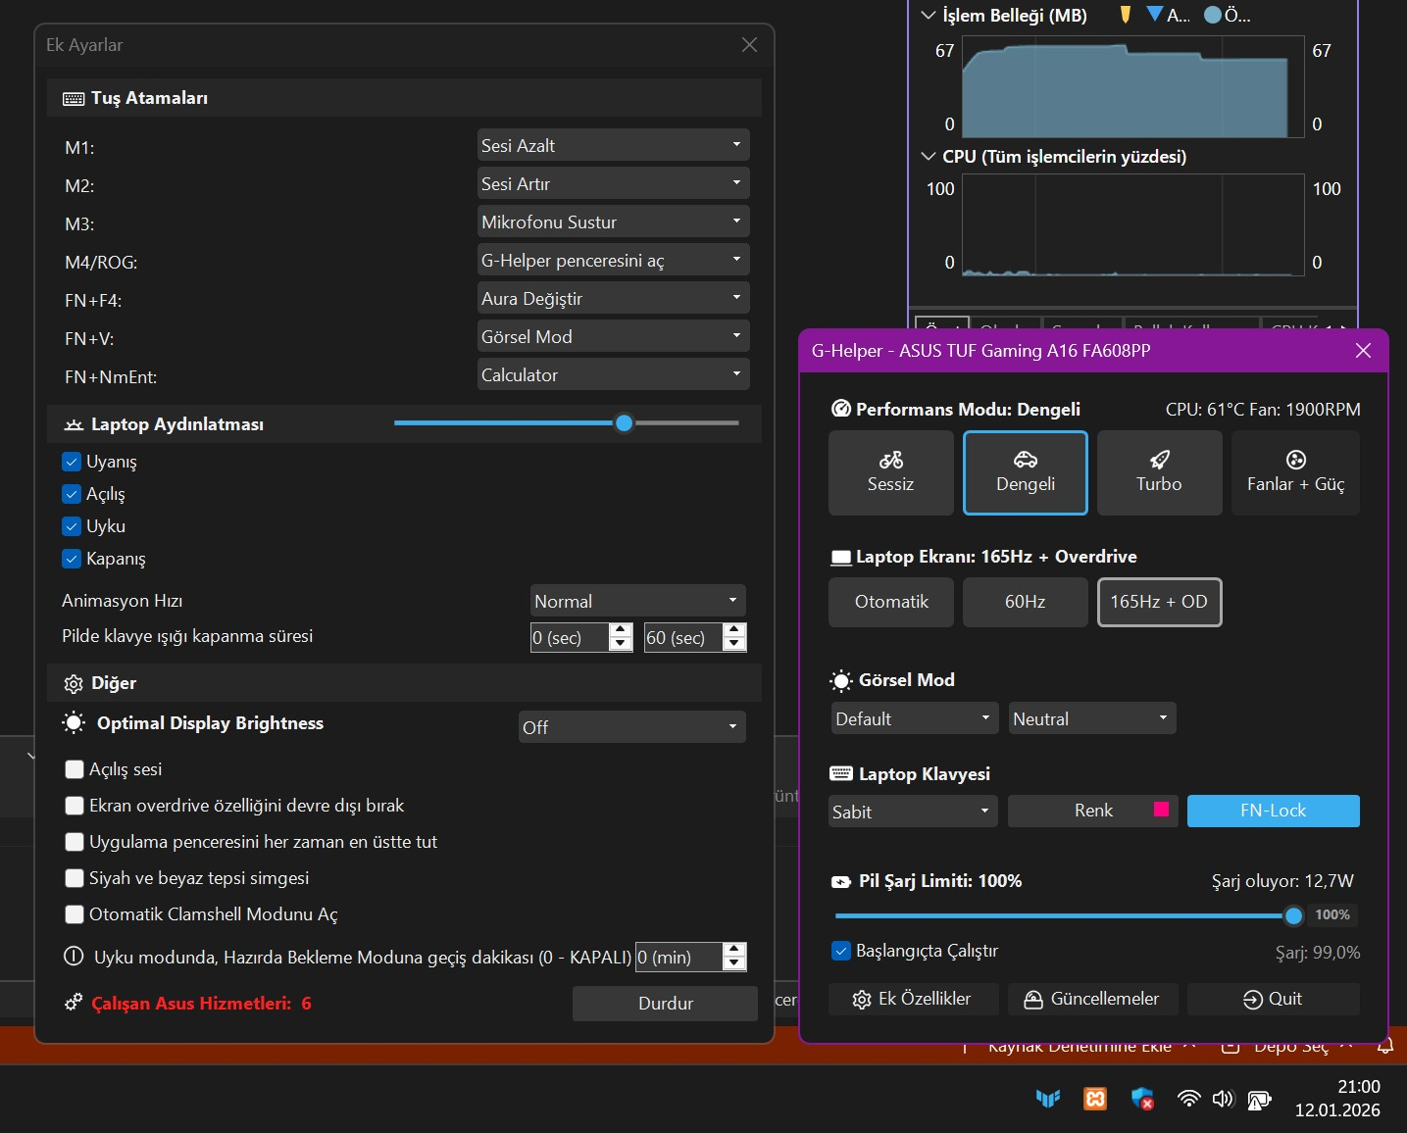Screen dimensions: 1407x1133
Task: Enable Otomatik Clamshell Modunu Aç
Action: [75, 914]
